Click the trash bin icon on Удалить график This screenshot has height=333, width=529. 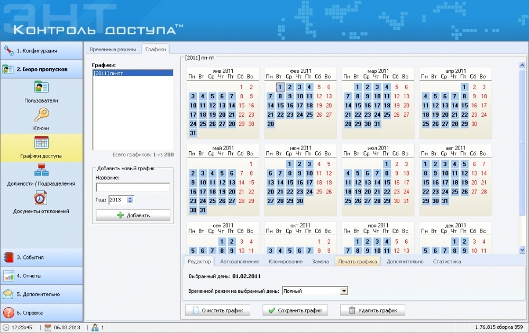(352, 310)
